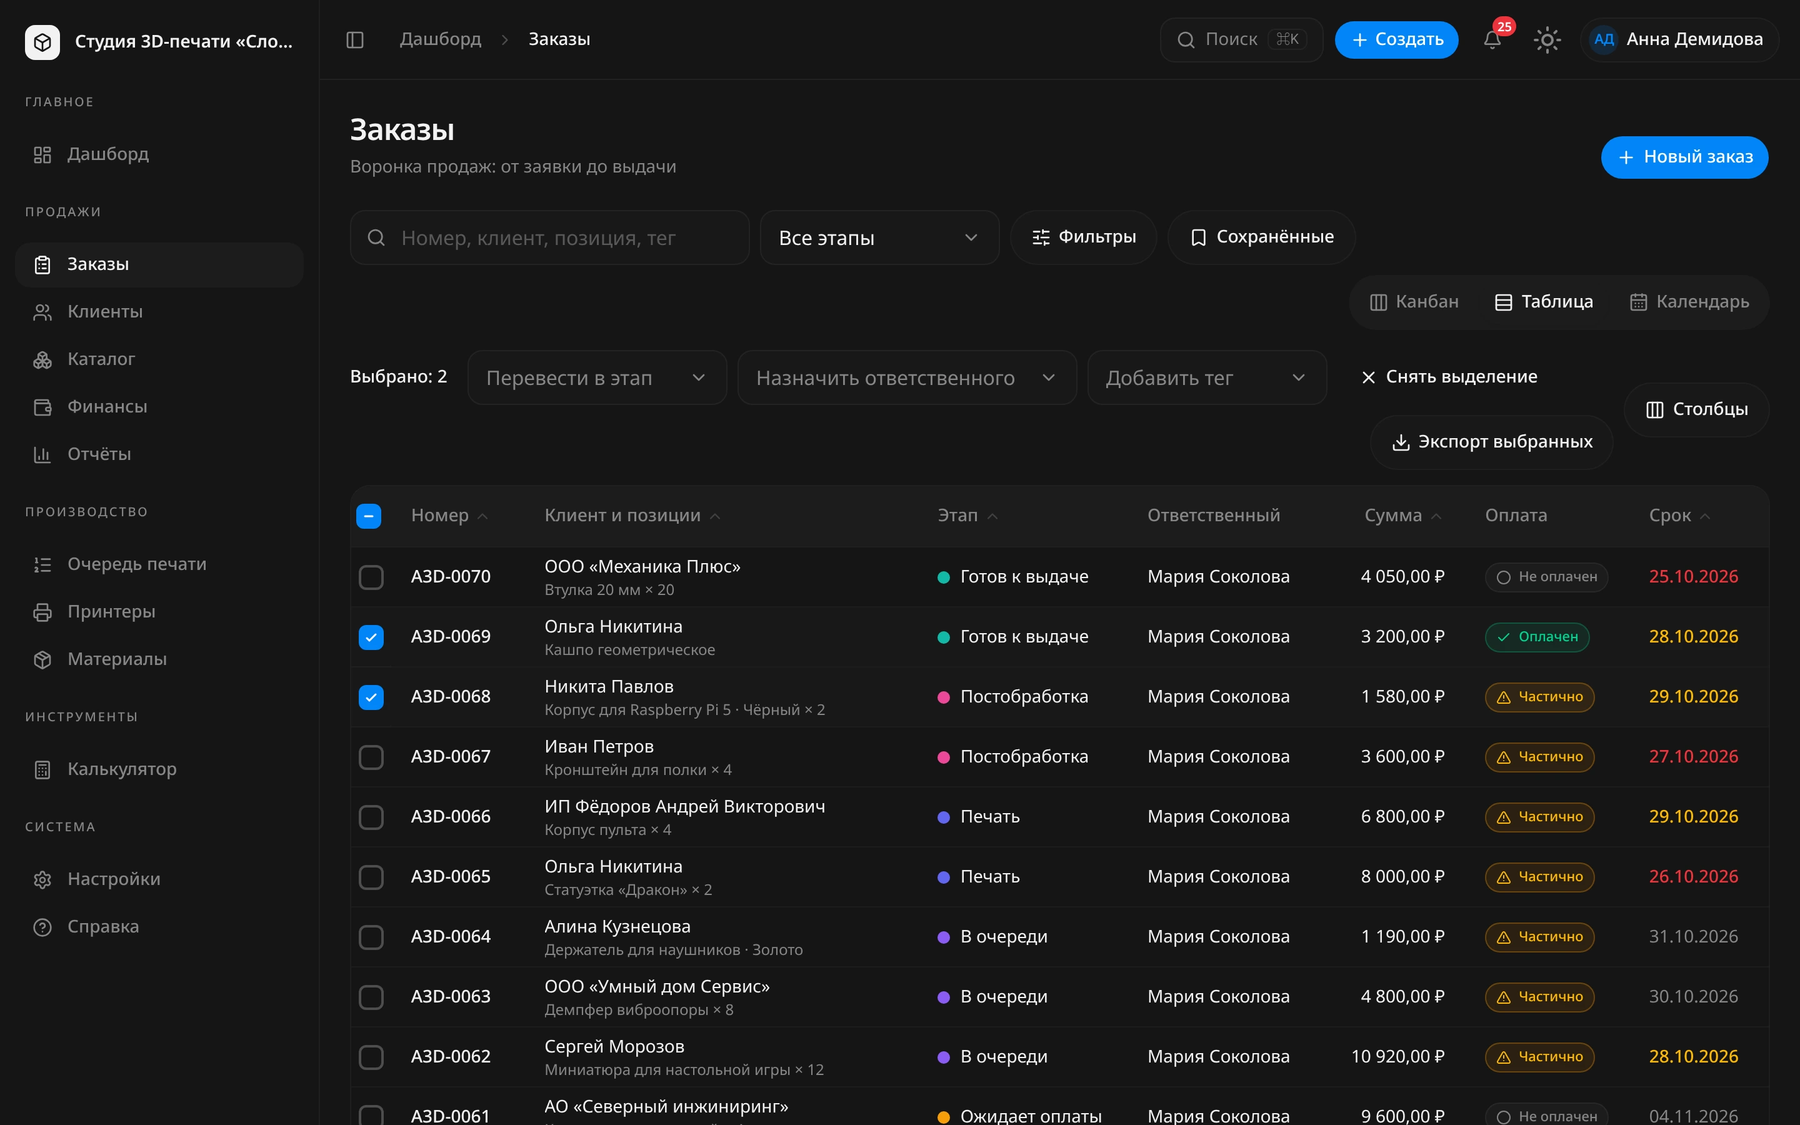Click the Создать button in top bar
This screenshot has height=1125, width=1800.
1396,39
